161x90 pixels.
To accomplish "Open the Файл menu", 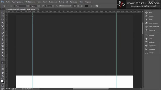I will click(x=8, y=2).
